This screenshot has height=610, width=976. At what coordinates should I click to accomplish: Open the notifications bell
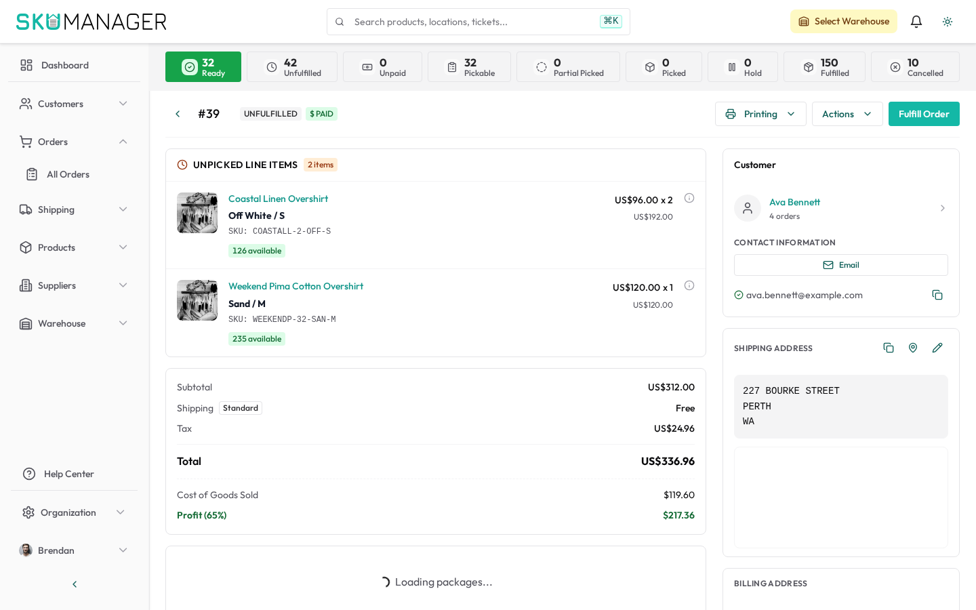coord(916,22)
